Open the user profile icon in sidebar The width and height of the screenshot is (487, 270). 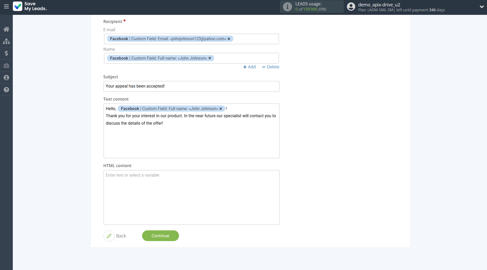(x=6, y=78)
